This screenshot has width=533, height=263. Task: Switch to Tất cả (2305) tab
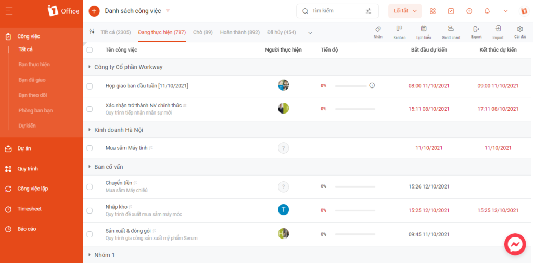pyautogui.click(x=116, y=32)
